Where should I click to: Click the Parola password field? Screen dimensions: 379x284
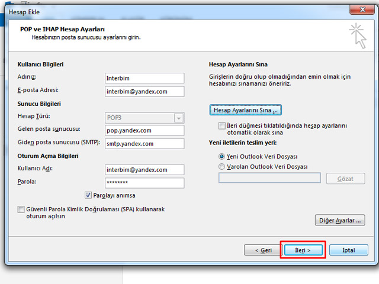(144, 182)
